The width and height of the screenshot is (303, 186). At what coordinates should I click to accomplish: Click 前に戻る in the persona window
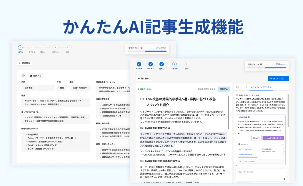tap(25, 63)
